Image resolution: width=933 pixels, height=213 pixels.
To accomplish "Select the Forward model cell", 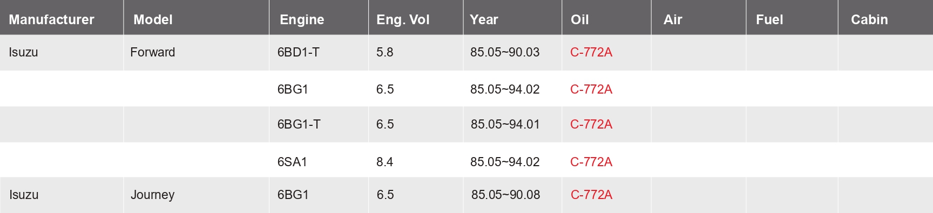I will point(153,52).
